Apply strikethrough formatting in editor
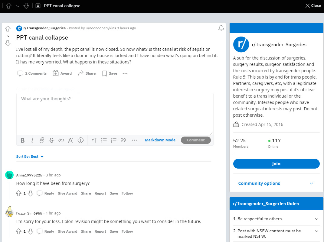The image size is (324, 242). coord(51,140)
